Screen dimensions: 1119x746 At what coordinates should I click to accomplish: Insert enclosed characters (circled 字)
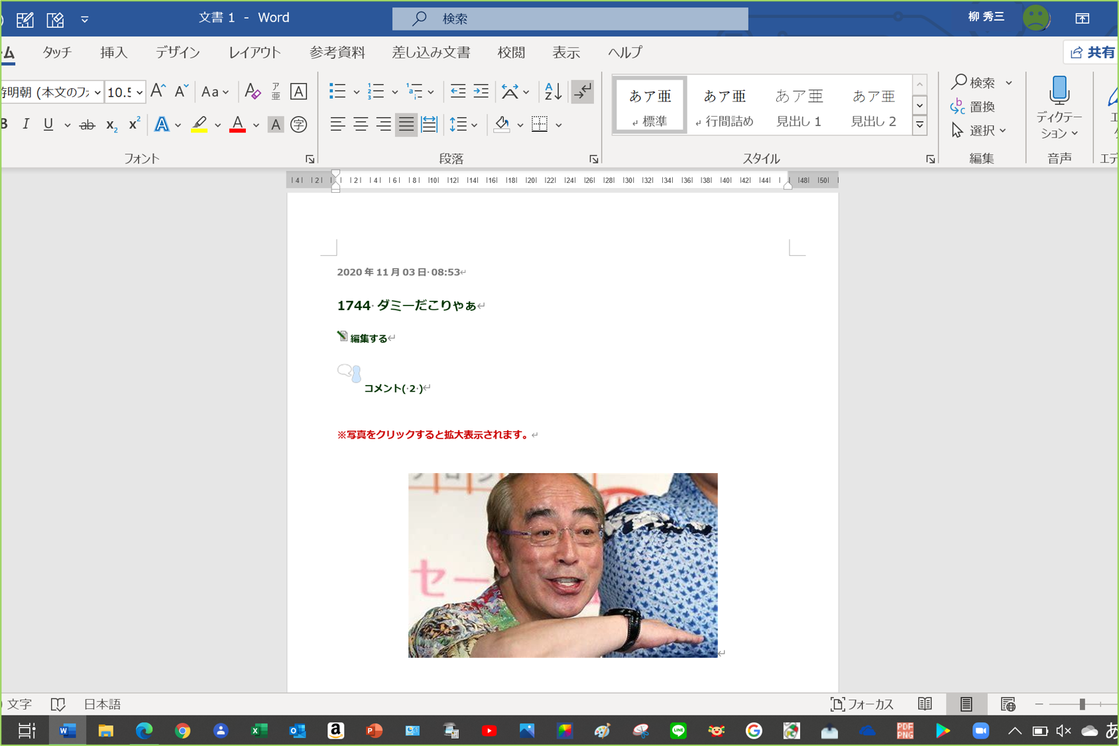click(x=299, y=125)
